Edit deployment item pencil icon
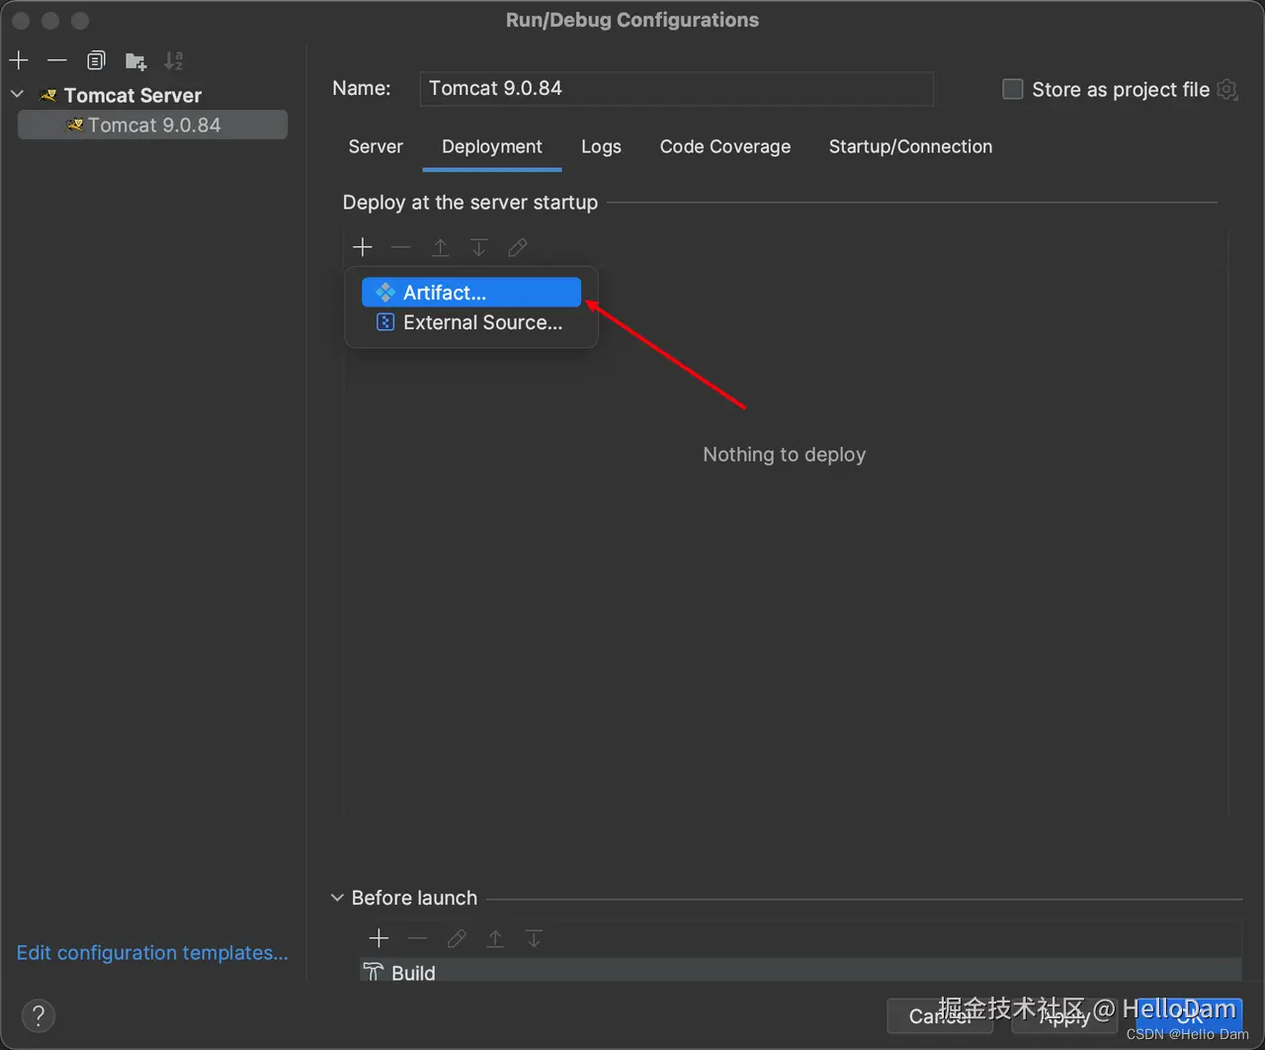1265x1050 pixels. point(518,247)
